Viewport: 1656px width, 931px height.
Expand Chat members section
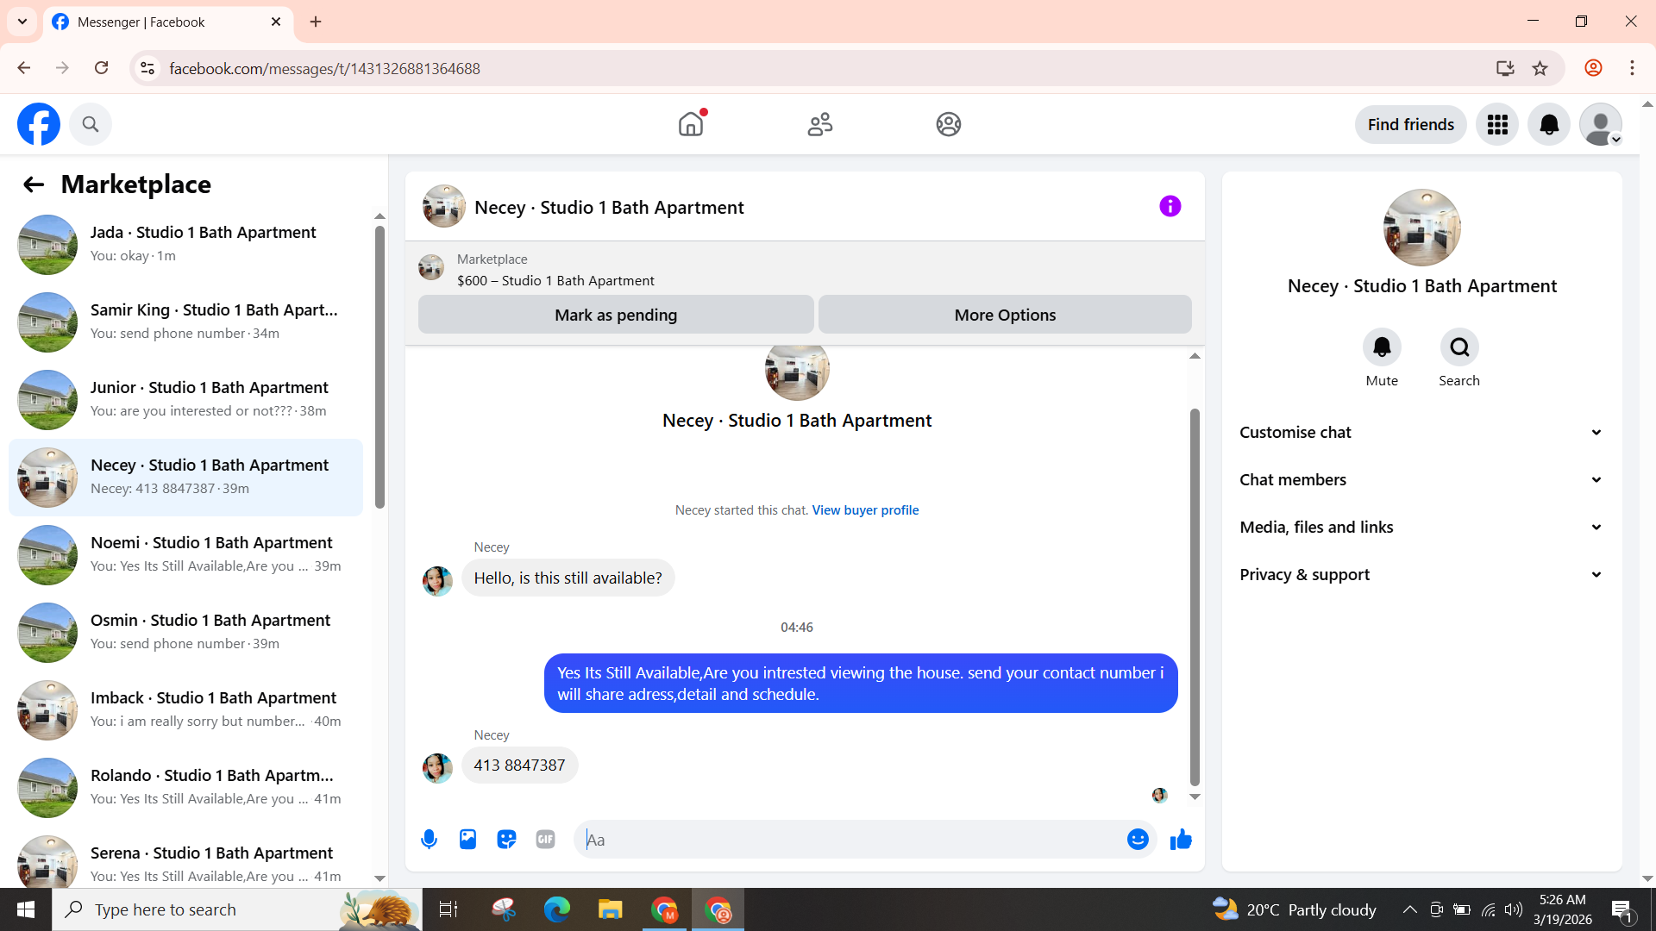[1421, 479]
